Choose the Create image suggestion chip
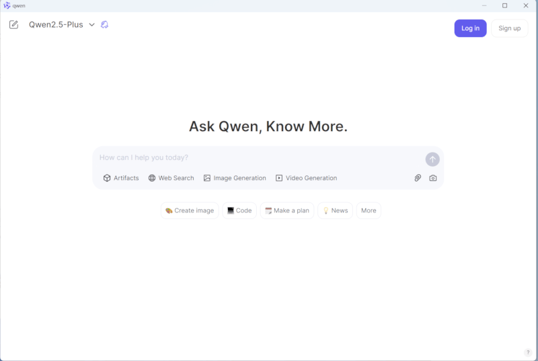Viewport: 538px width, 361px height. [190, 210]
